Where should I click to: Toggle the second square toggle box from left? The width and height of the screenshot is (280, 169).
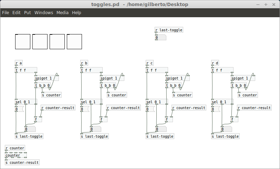pyautogui.click(x=40, y=42)
